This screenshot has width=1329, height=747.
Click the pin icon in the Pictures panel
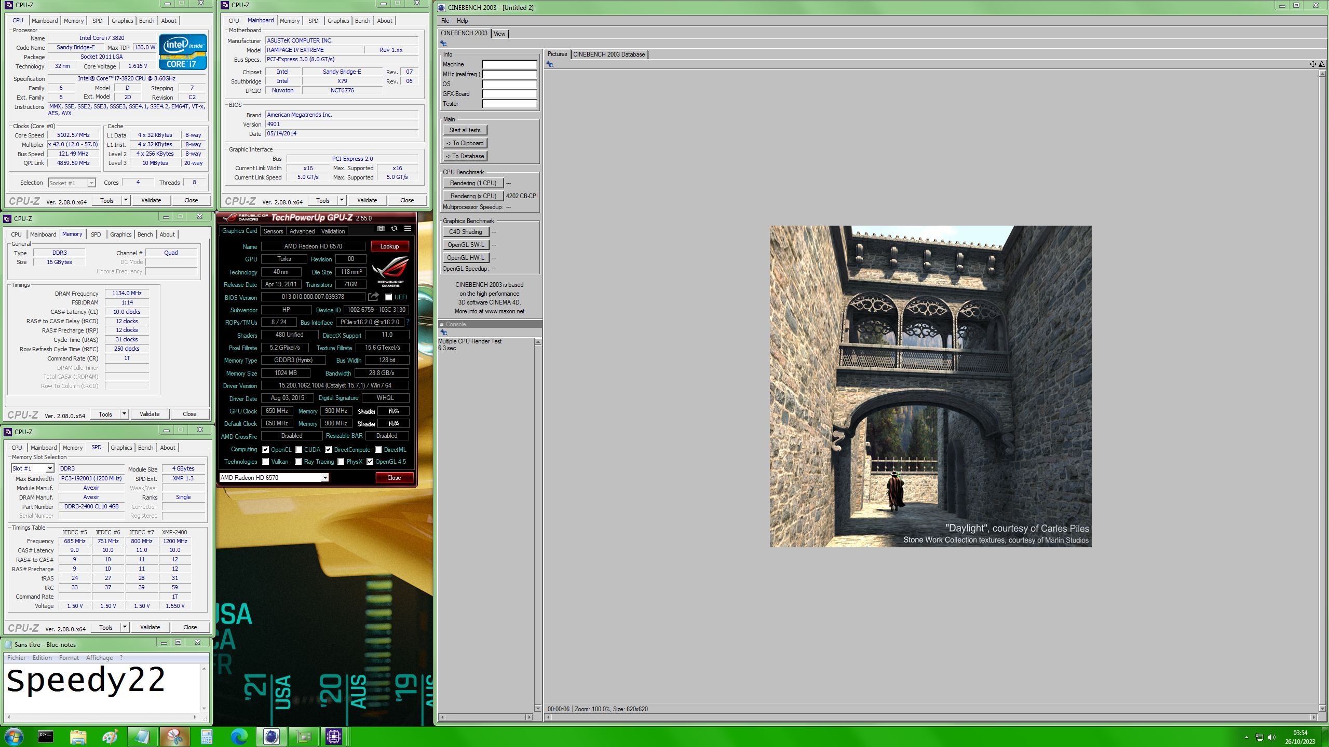[x=550, y=64]
